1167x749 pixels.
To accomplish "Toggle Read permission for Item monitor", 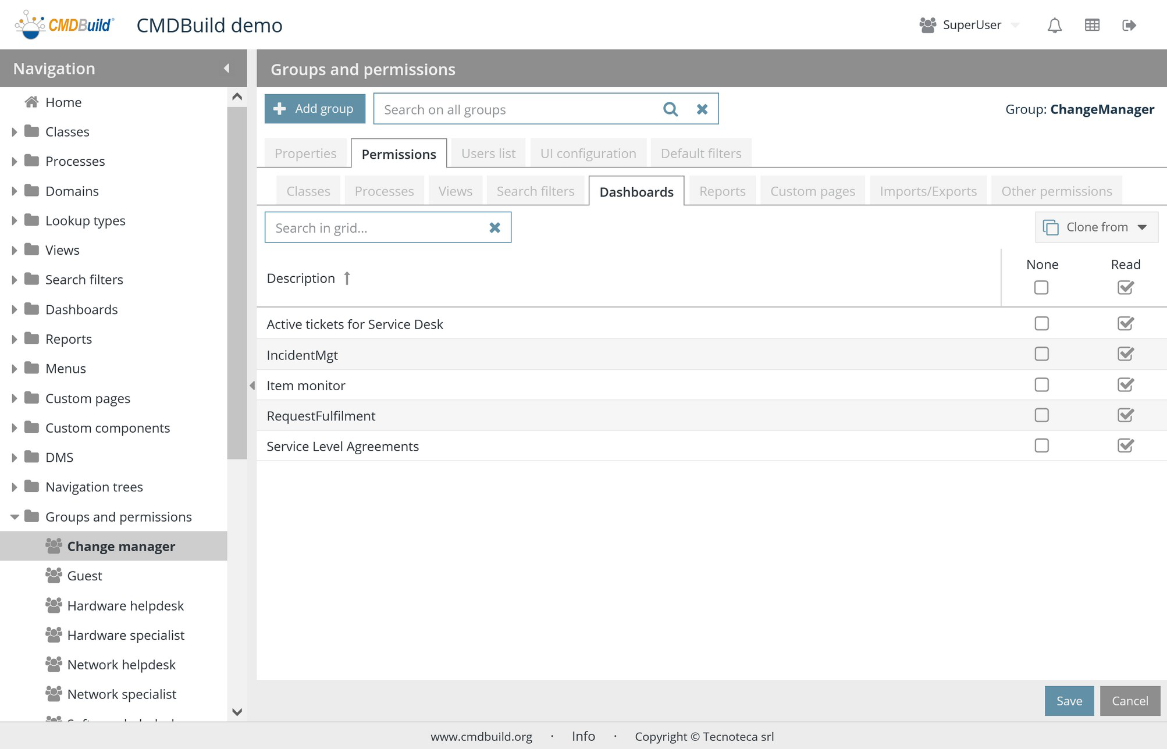I will coord(1125,385).
